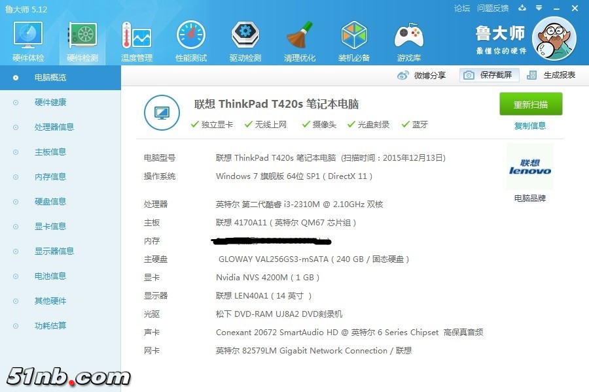The width and height of the screenshot is (589, 392).
Task: Select 处理器信息 in the sidebar
Action: coord(54,127)
